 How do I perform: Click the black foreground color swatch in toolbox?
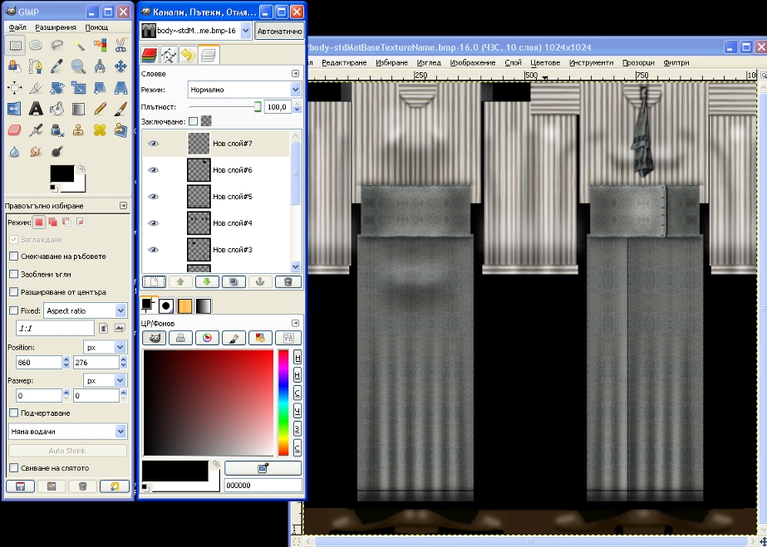tap(62, 173)
